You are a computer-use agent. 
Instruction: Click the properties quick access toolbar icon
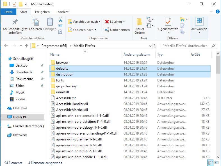14,4
